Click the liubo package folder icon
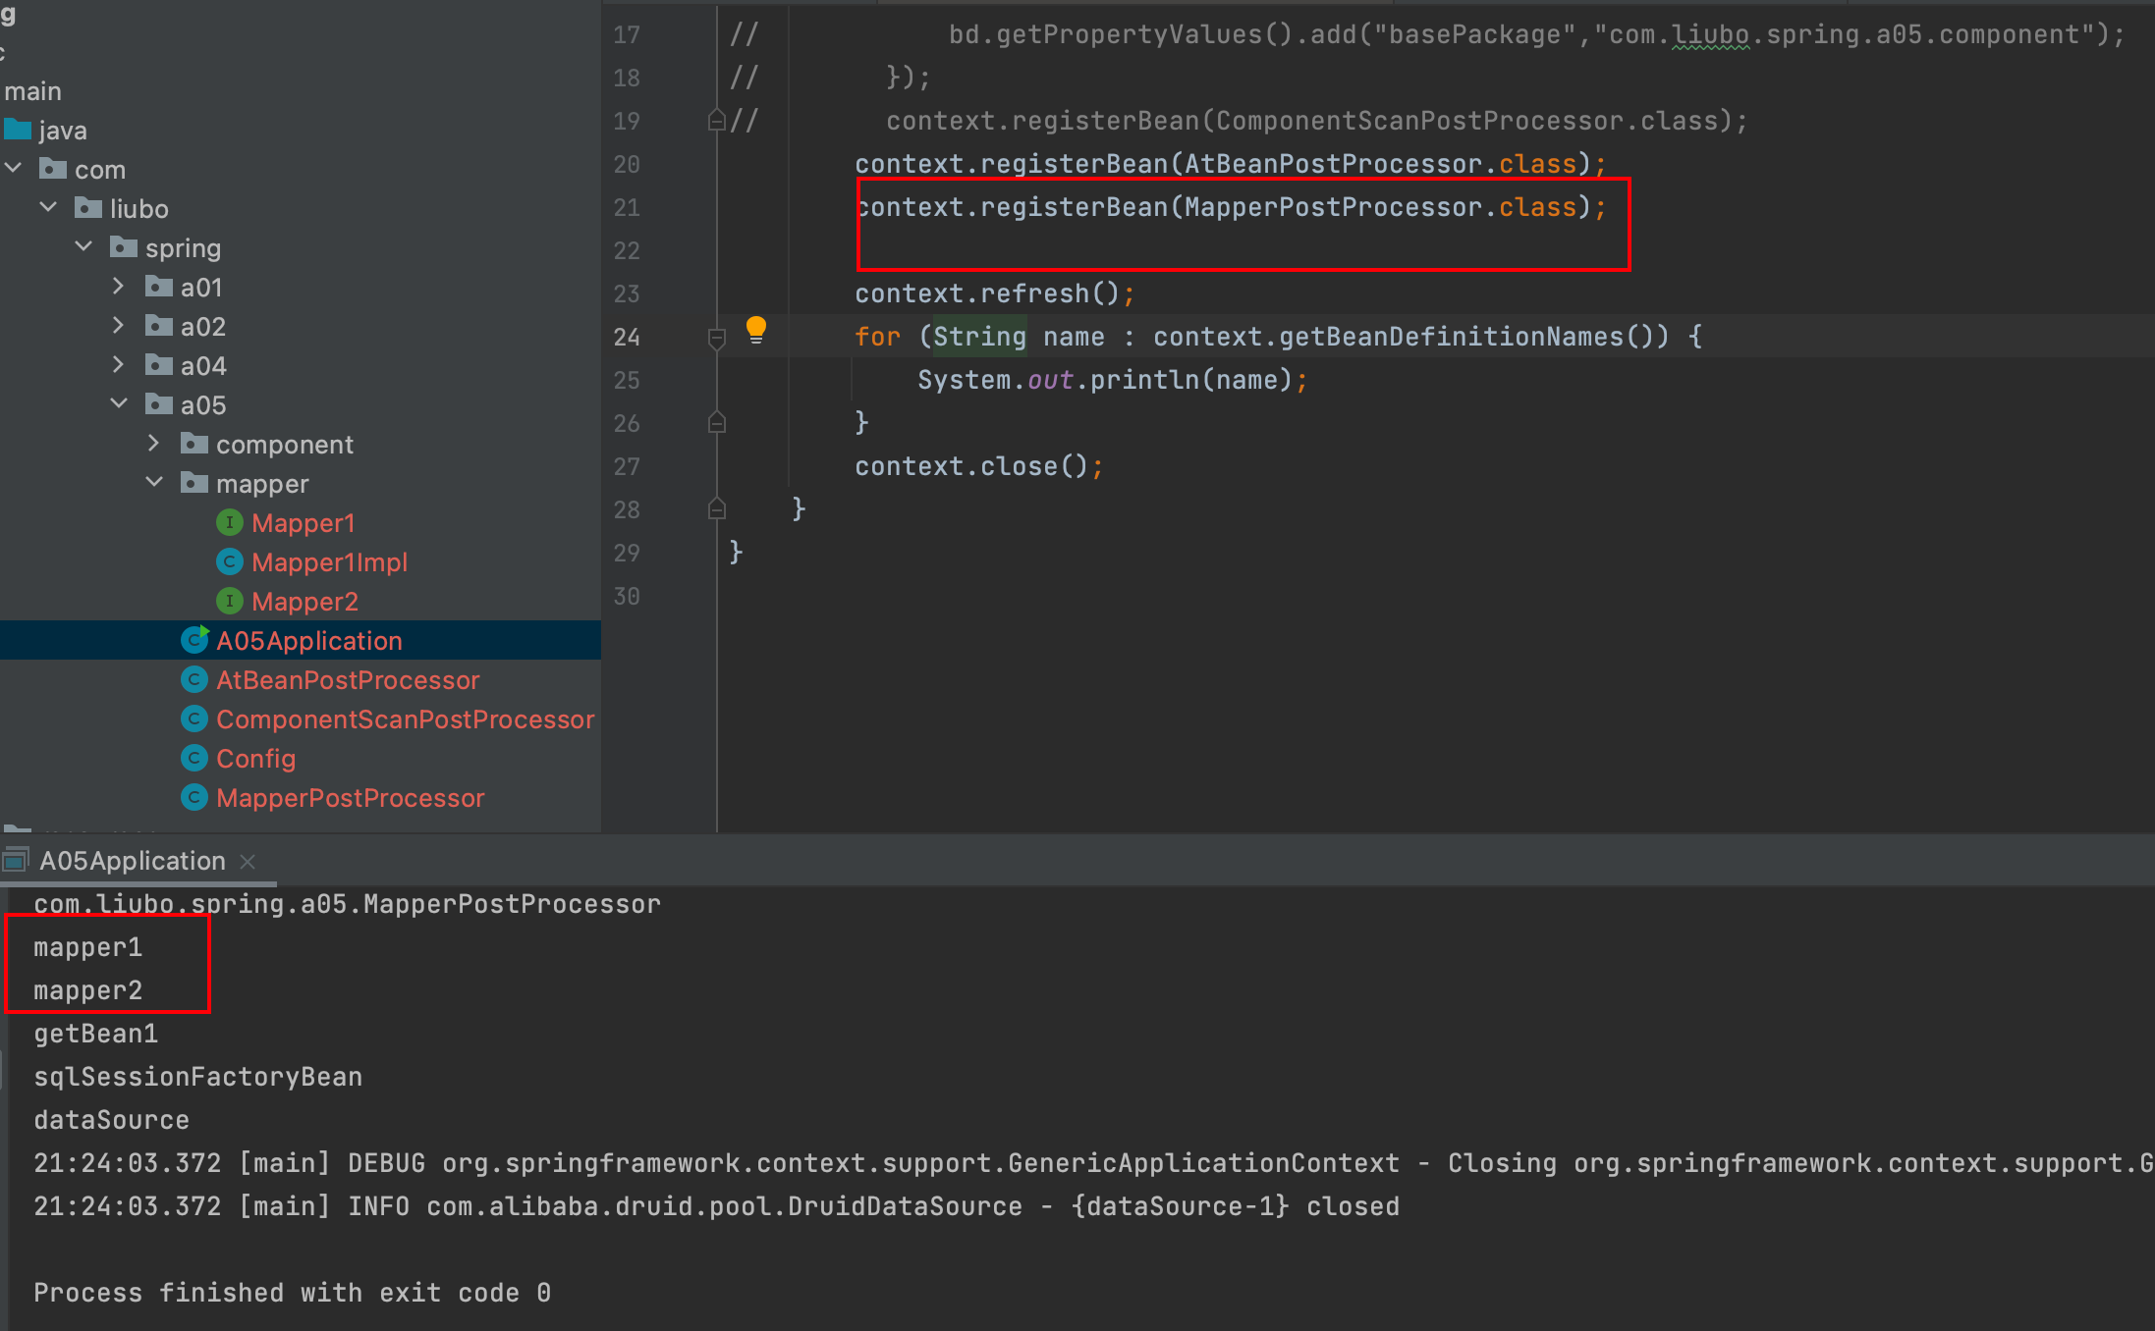 click(88, 207)
